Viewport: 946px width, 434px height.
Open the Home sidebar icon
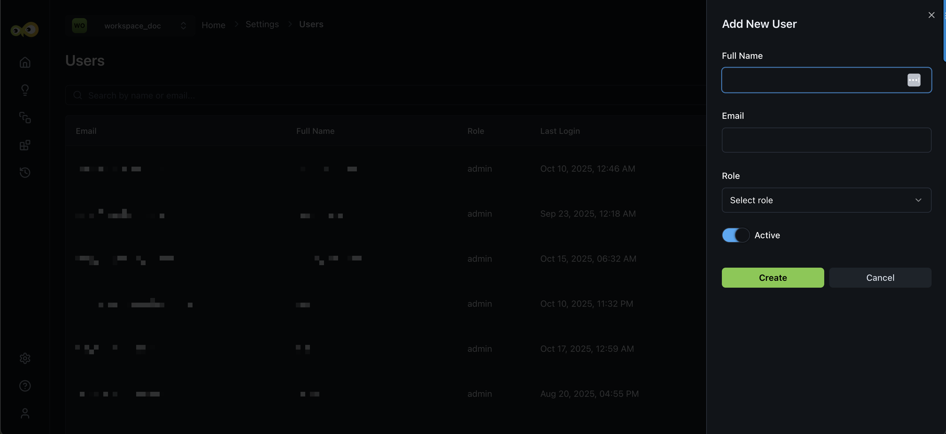point(25,62)
